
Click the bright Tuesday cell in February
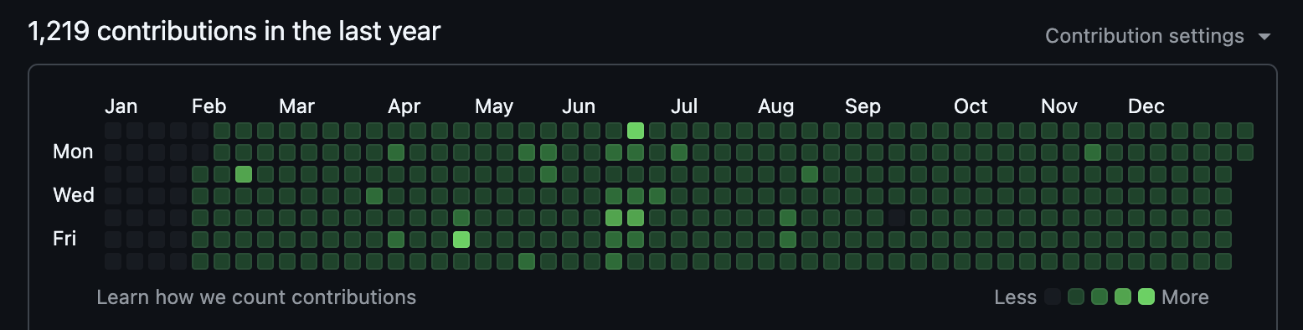click(x=244, y=174)
